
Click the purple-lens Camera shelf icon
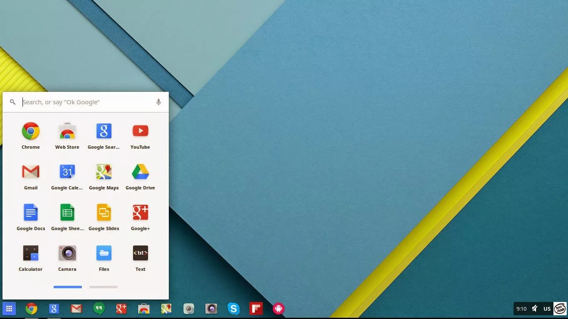tap(211, 309)
